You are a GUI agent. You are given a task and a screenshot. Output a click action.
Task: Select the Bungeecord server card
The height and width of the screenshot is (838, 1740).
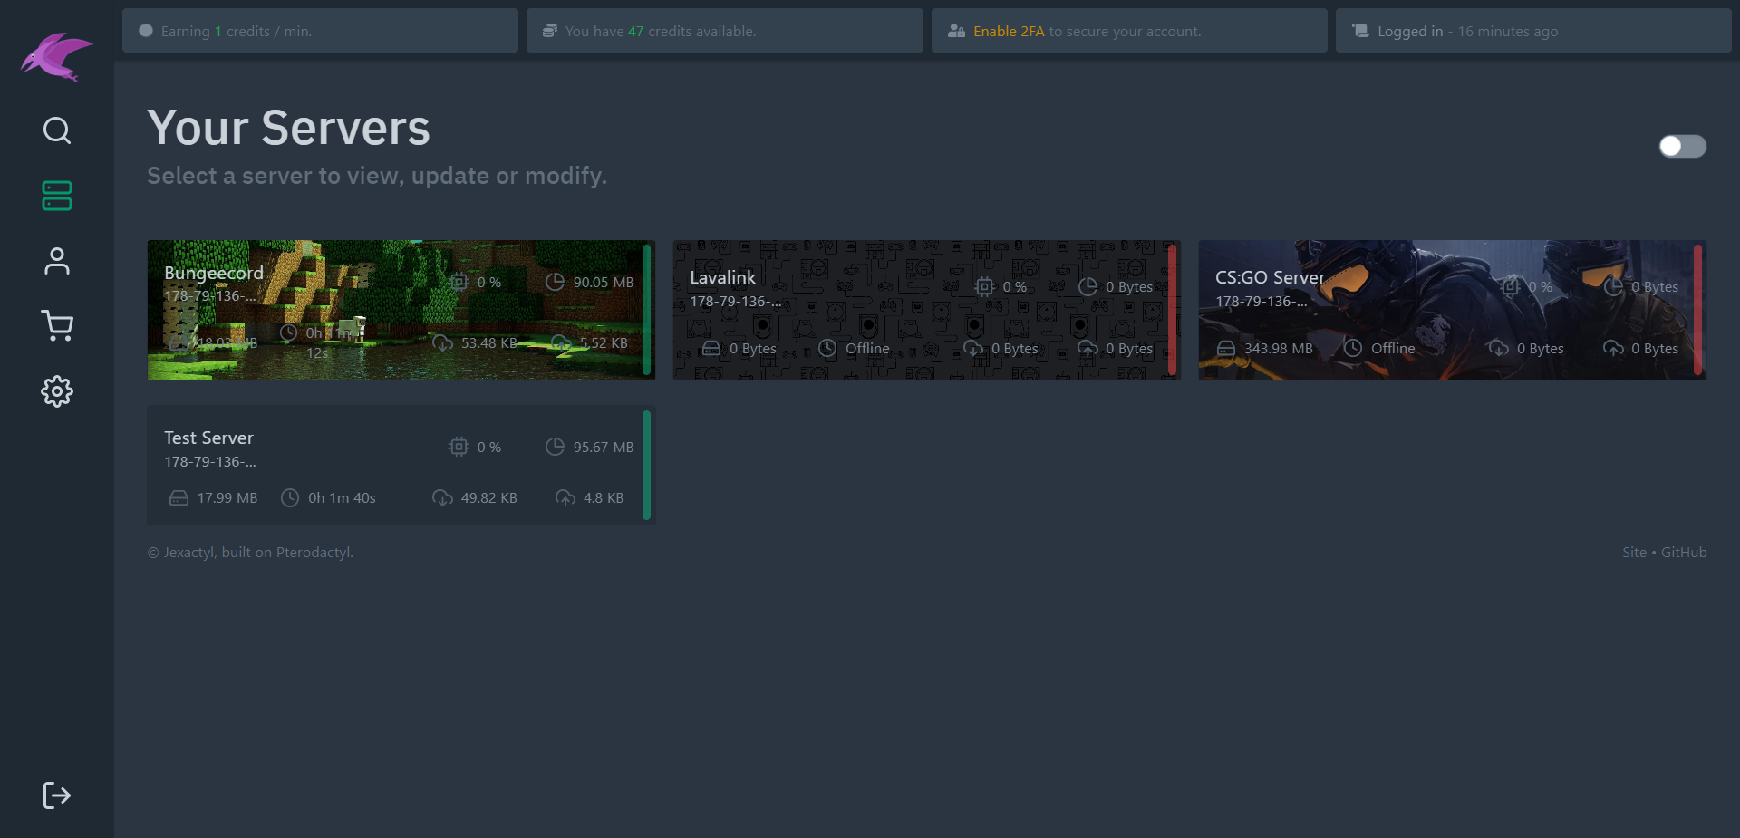pos(401,309)
